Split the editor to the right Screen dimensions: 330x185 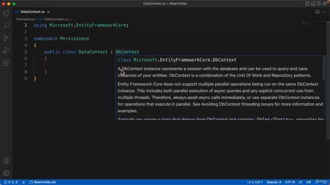(x=318, y=12)
